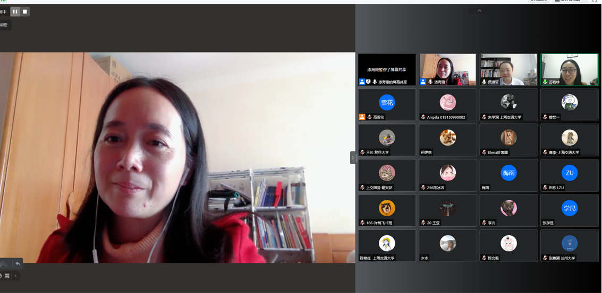Click muted mic icon beside Elena叶莲娜
This screenshot has width=602, height=293.
click(484, 152)
